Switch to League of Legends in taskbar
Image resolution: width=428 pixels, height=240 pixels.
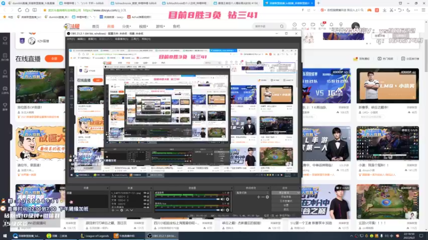click(x=95, y=236)
